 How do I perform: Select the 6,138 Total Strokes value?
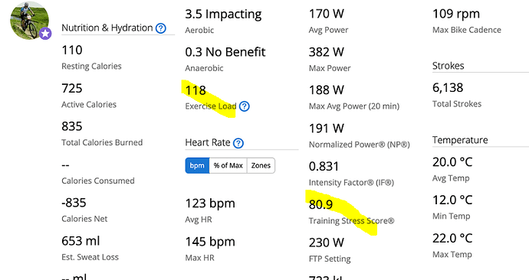(x=448, y=88)
